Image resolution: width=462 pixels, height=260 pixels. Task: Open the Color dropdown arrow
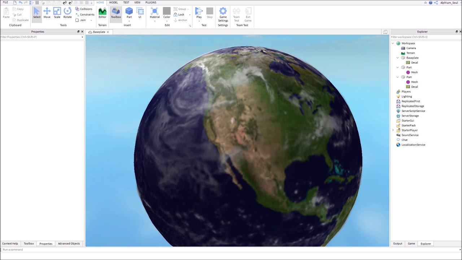(x=166, y=21)
